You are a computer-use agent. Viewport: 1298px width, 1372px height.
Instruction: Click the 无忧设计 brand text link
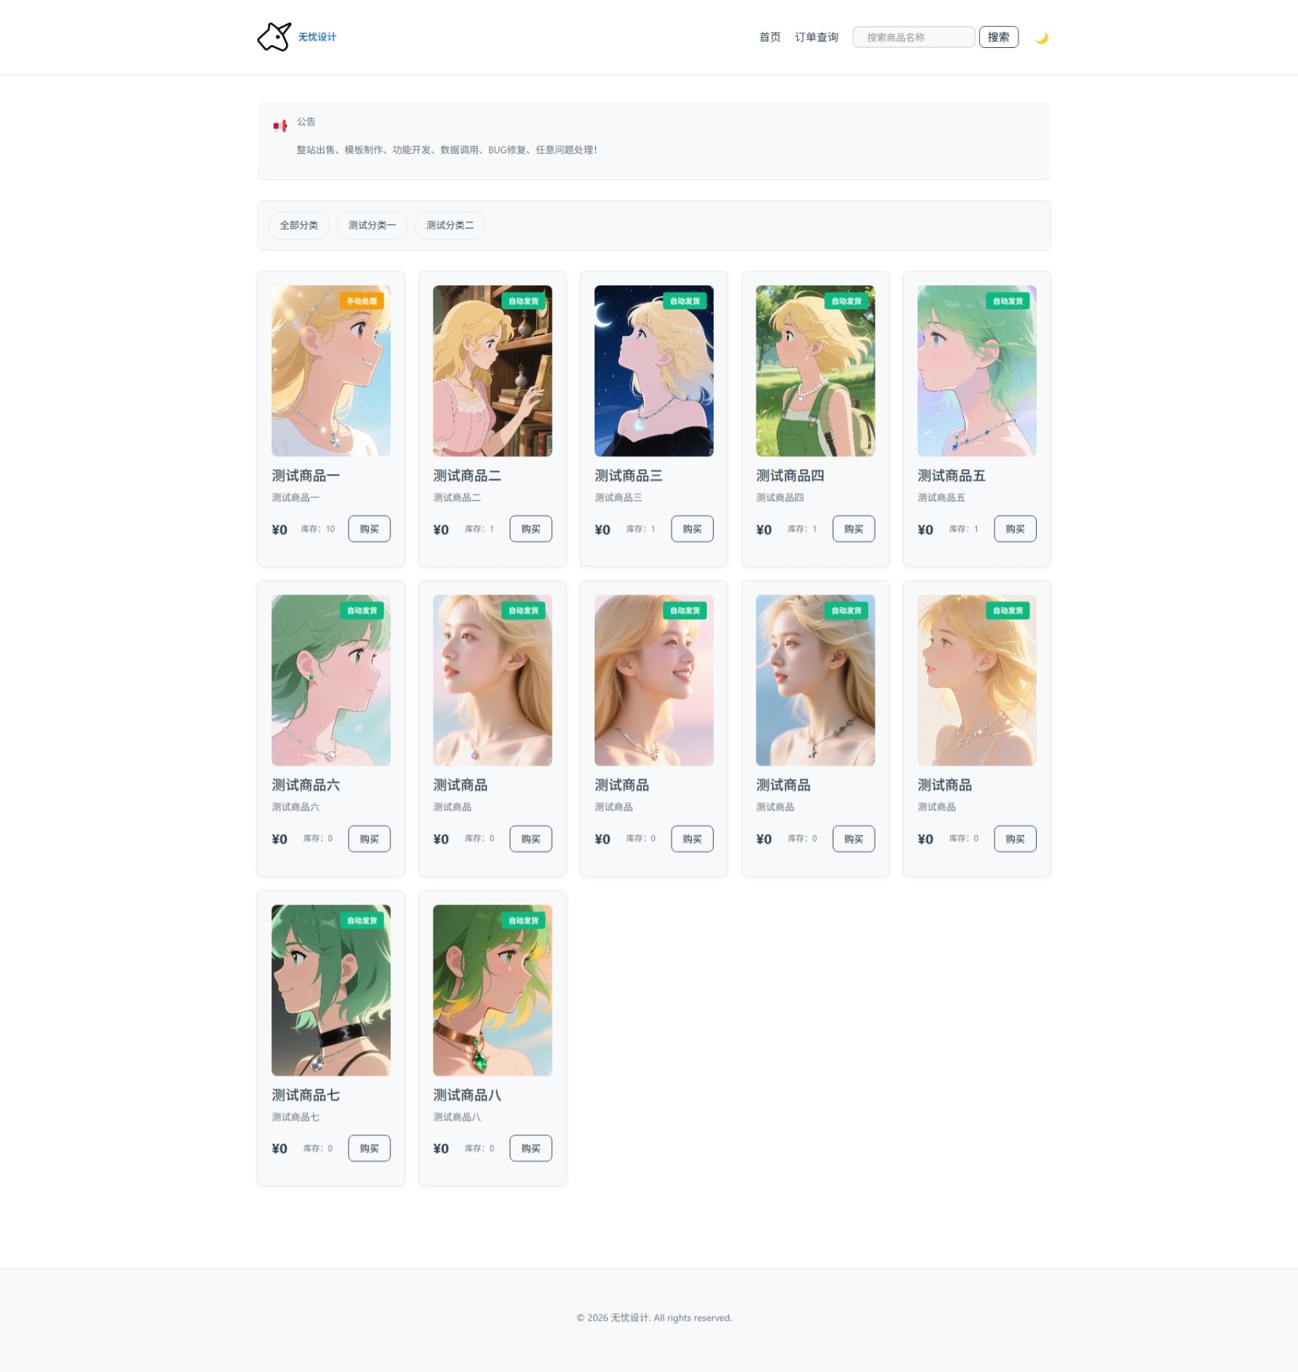click(x=317, y=37)
